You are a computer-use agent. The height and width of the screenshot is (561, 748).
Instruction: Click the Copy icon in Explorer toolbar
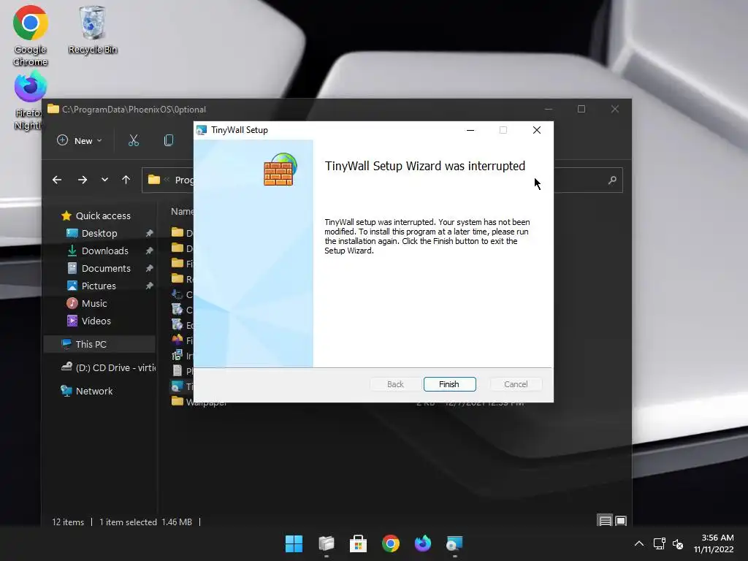point(169,140)
